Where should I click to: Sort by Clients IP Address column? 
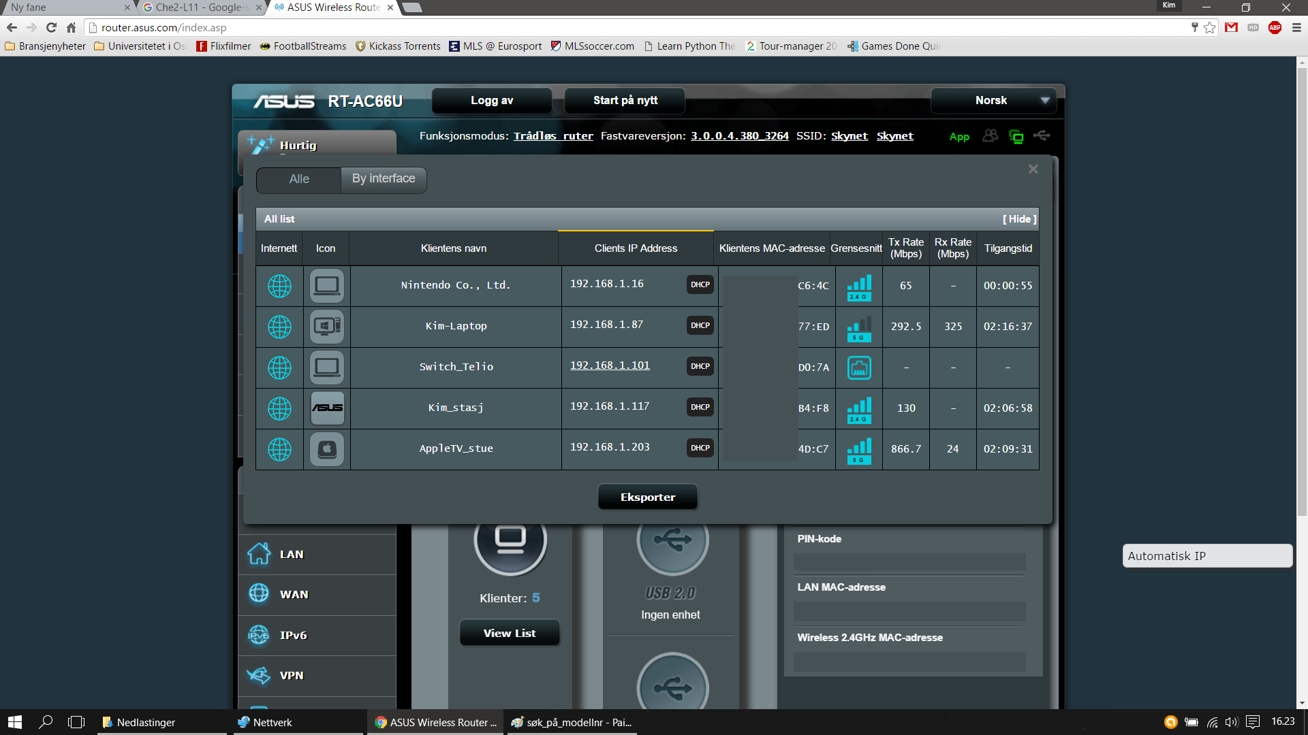(636, 248)
